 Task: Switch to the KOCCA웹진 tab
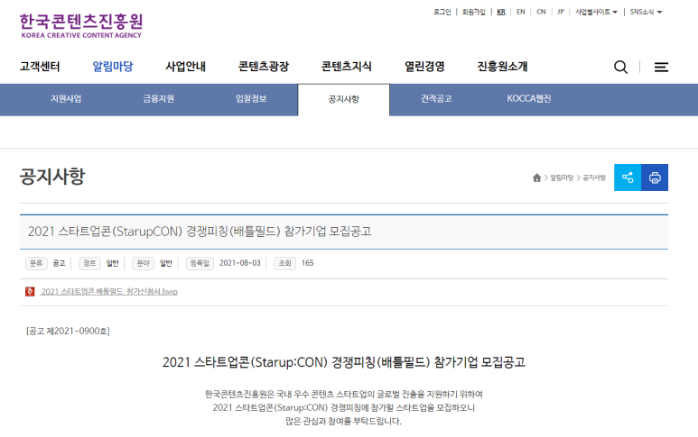[529, 99]
